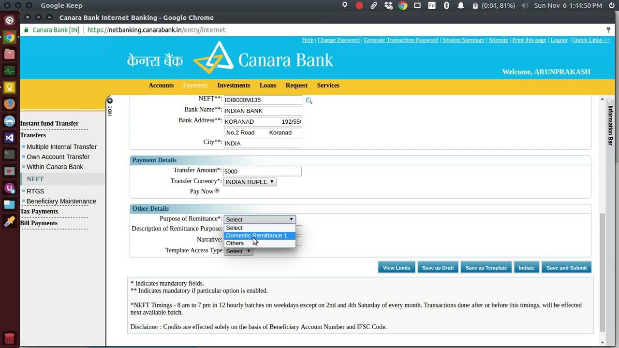Click the lightbulb tray indicator
The image size is (619, 348).
tap(345, 5)
